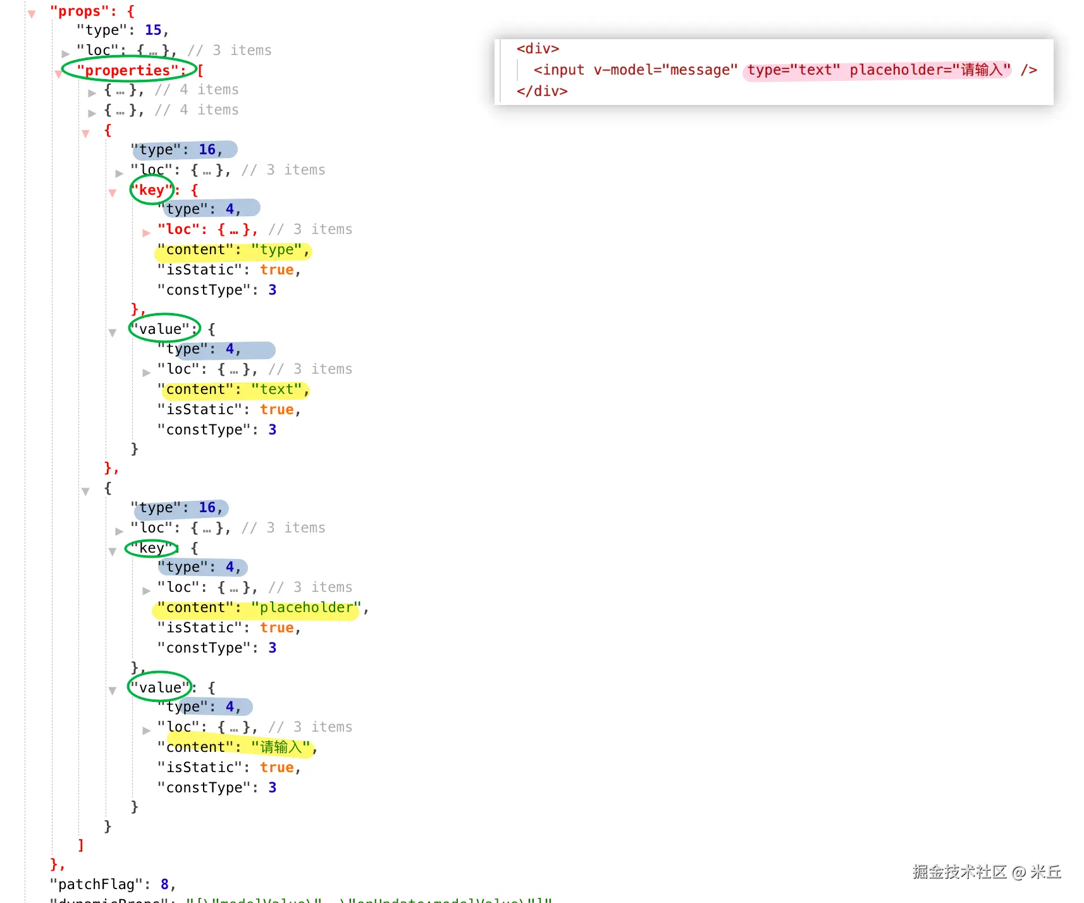Expand "loc" inside the value with content "请输入"
The width and height of the screenshot is (1084, 903).
(146, 730)
